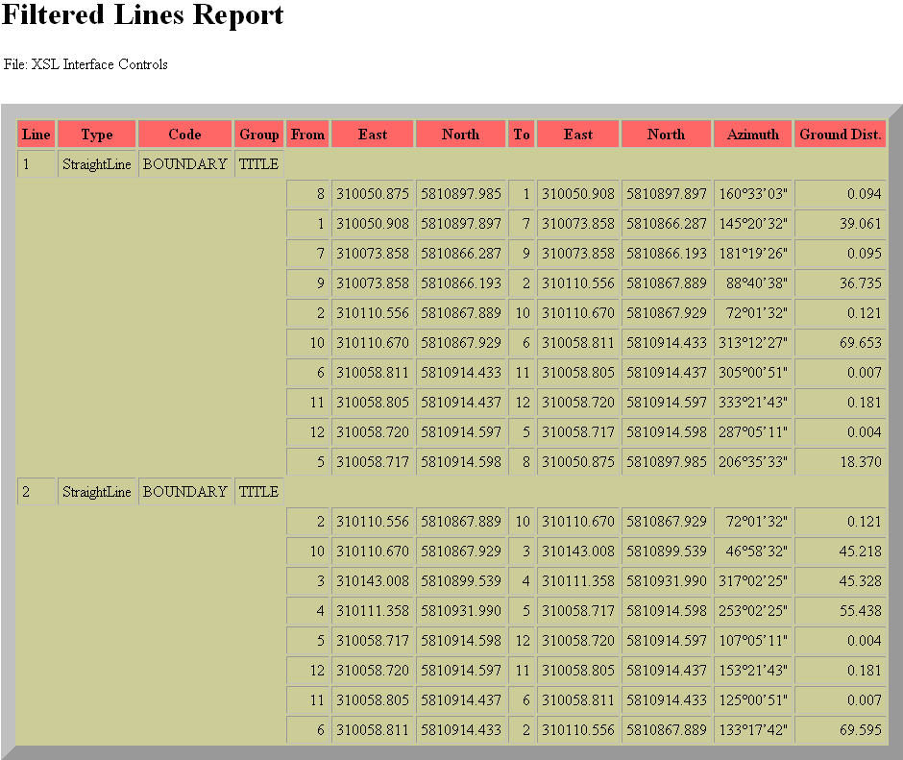Click ground distance 69.595
The height and width of the screenshot is (760, 903).
(x=841, y=730)
